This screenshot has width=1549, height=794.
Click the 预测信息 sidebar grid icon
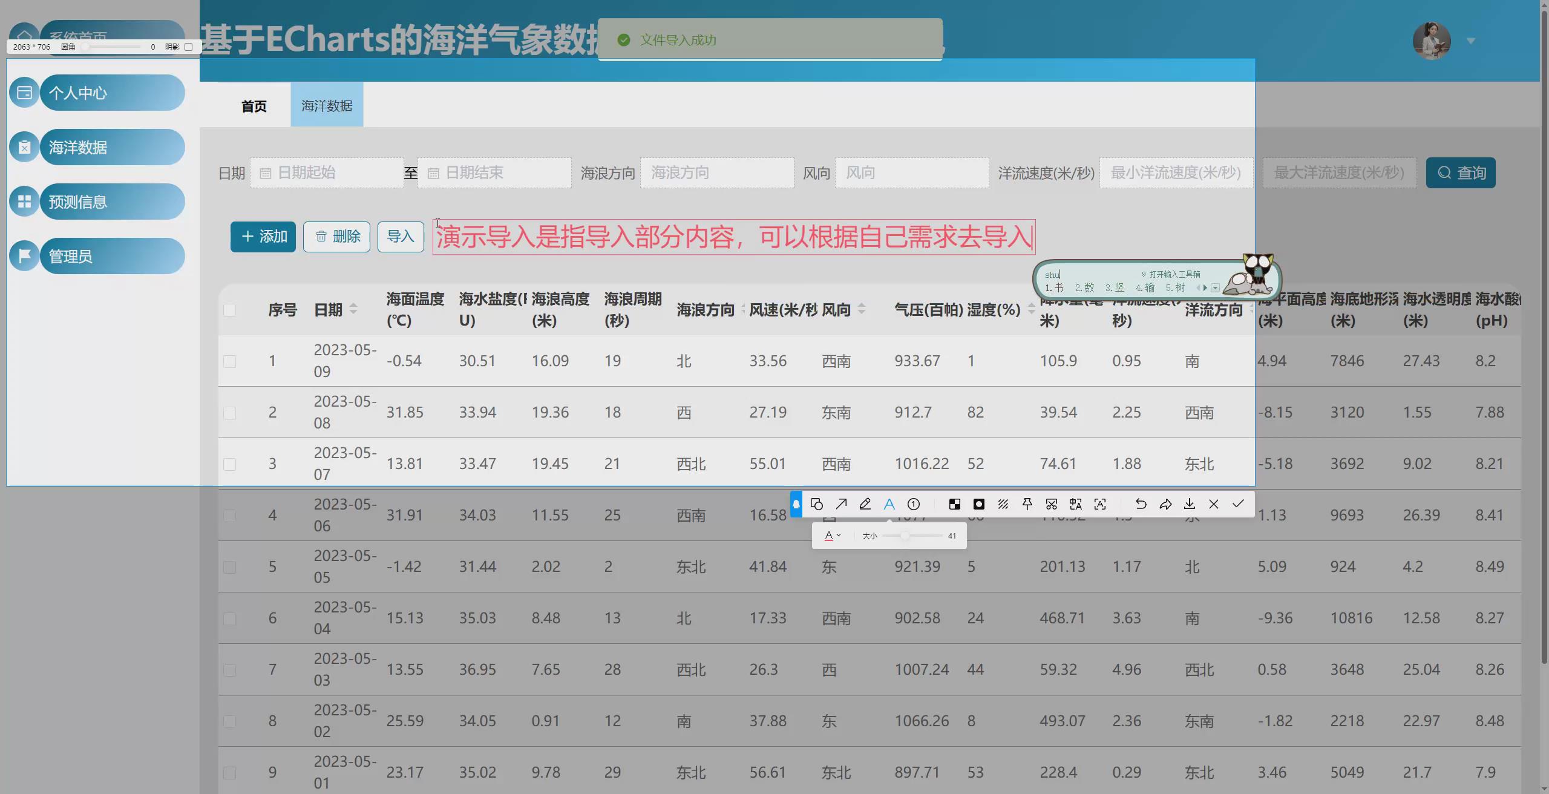(x=25, y=202)
